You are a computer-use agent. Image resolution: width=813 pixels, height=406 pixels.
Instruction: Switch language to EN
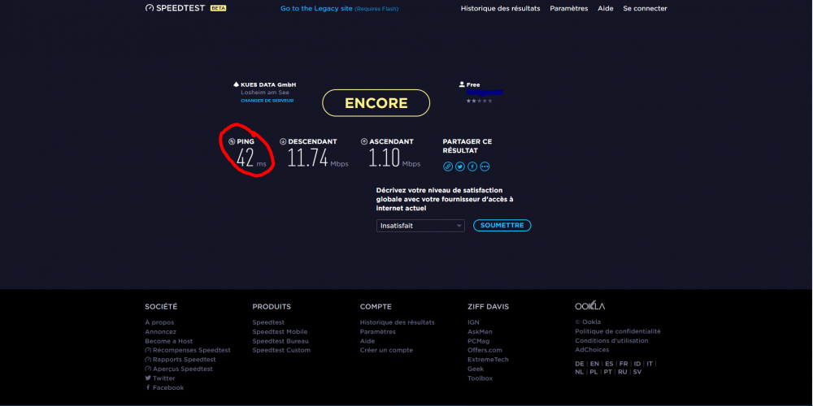click(595, 364)
